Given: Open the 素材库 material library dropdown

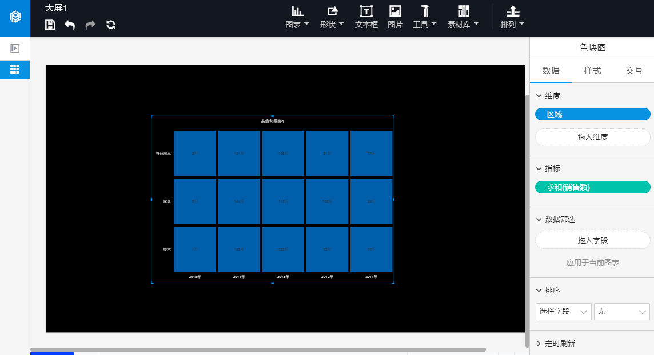Looking at the screenshot, I should click(463, 17).
